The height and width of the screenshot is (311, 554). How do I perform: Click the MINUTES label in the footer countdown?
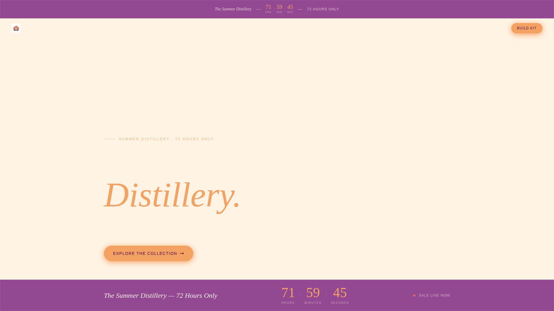313,303
